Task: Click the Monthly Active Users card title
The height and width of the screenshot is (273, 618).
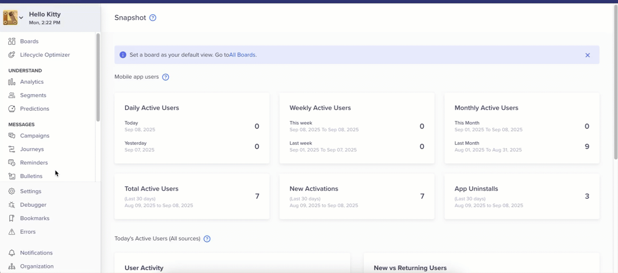Action: [486, 108]
